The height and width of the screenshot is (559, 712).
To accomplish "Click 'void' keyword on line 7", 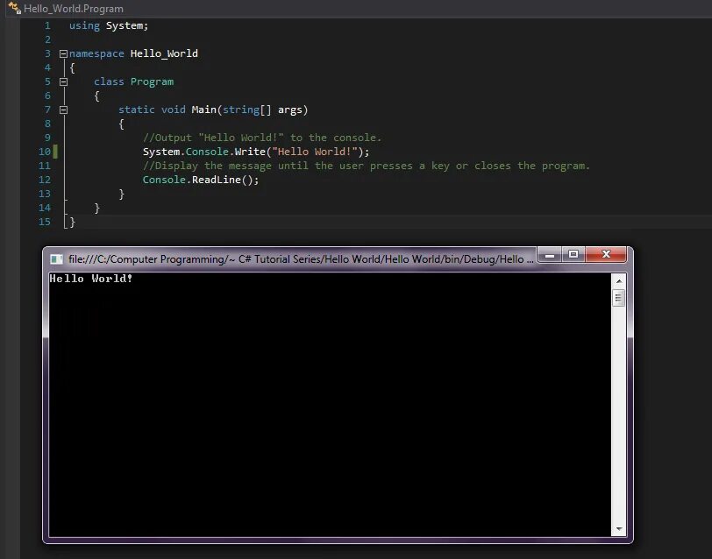I will [174, 110].
